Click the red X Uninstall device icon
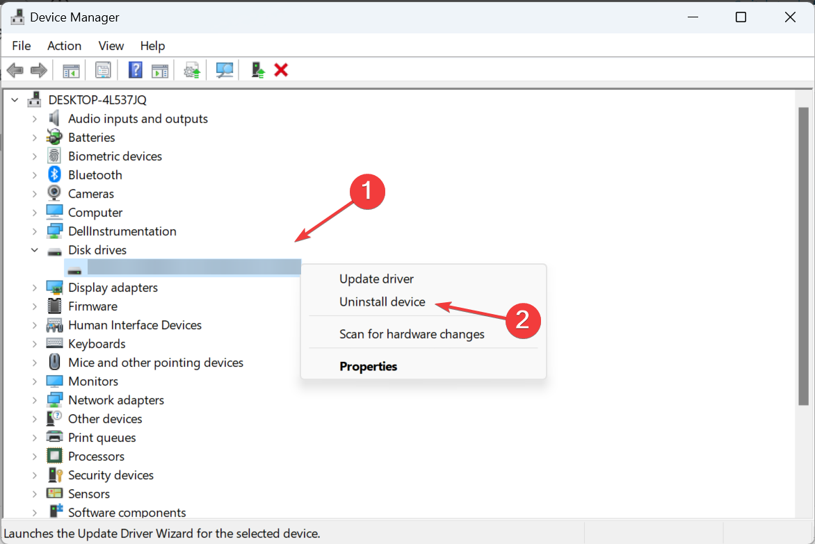Viewport: 815px width, 544px height. pyautogui.click(x=281, y=70)
